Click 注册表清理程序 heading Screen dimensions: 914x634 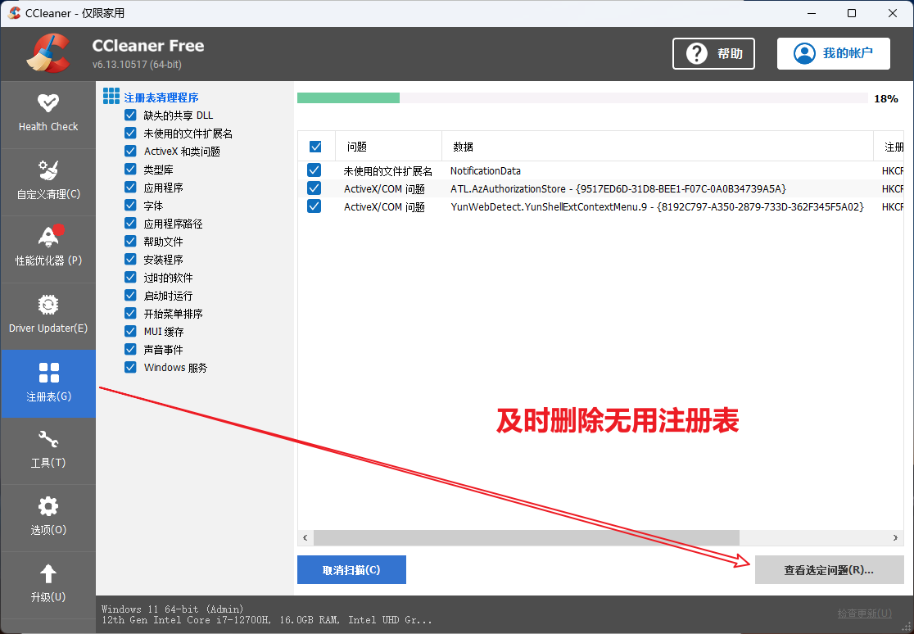[161, 97]
